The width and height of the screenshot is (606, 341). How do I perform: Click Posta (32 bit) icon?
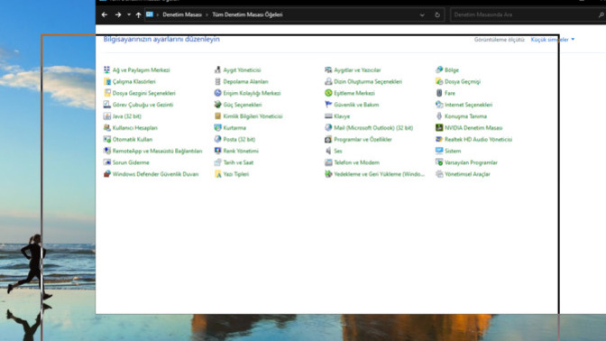click(218, 140)
